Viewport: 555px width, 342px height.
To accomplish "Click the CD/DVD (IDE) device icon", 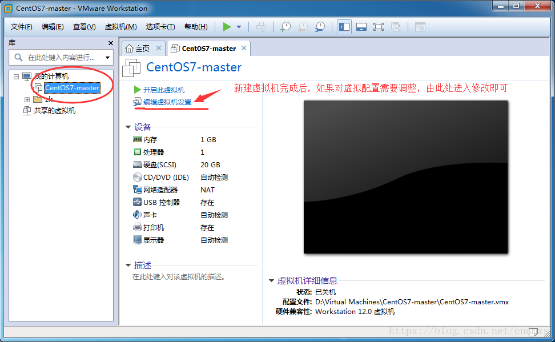I will (137, 177).
